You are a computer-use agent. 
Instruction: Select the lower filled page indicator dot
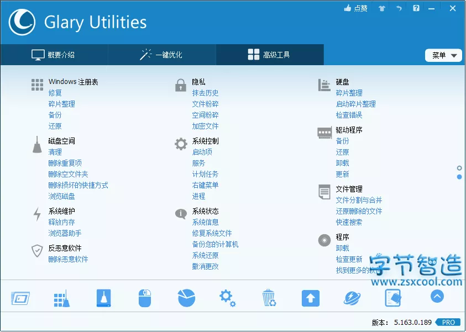[459, 177]
